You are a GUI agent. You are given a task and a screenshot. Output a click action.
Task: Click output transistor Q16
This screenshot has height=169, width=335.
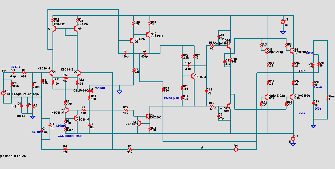pos(266,51)
